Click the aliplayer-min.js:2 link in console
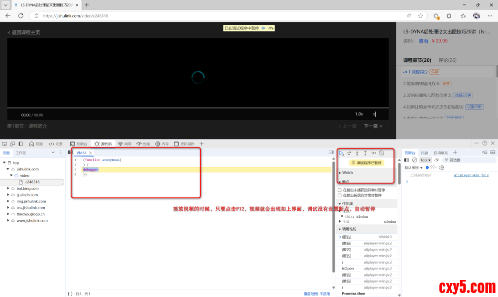Screen dimensions: 498x297 click(x=471, y=175)
